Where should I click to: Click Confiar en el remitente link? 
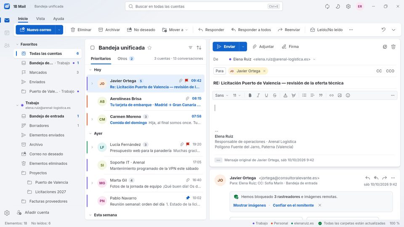pos(293,206)
